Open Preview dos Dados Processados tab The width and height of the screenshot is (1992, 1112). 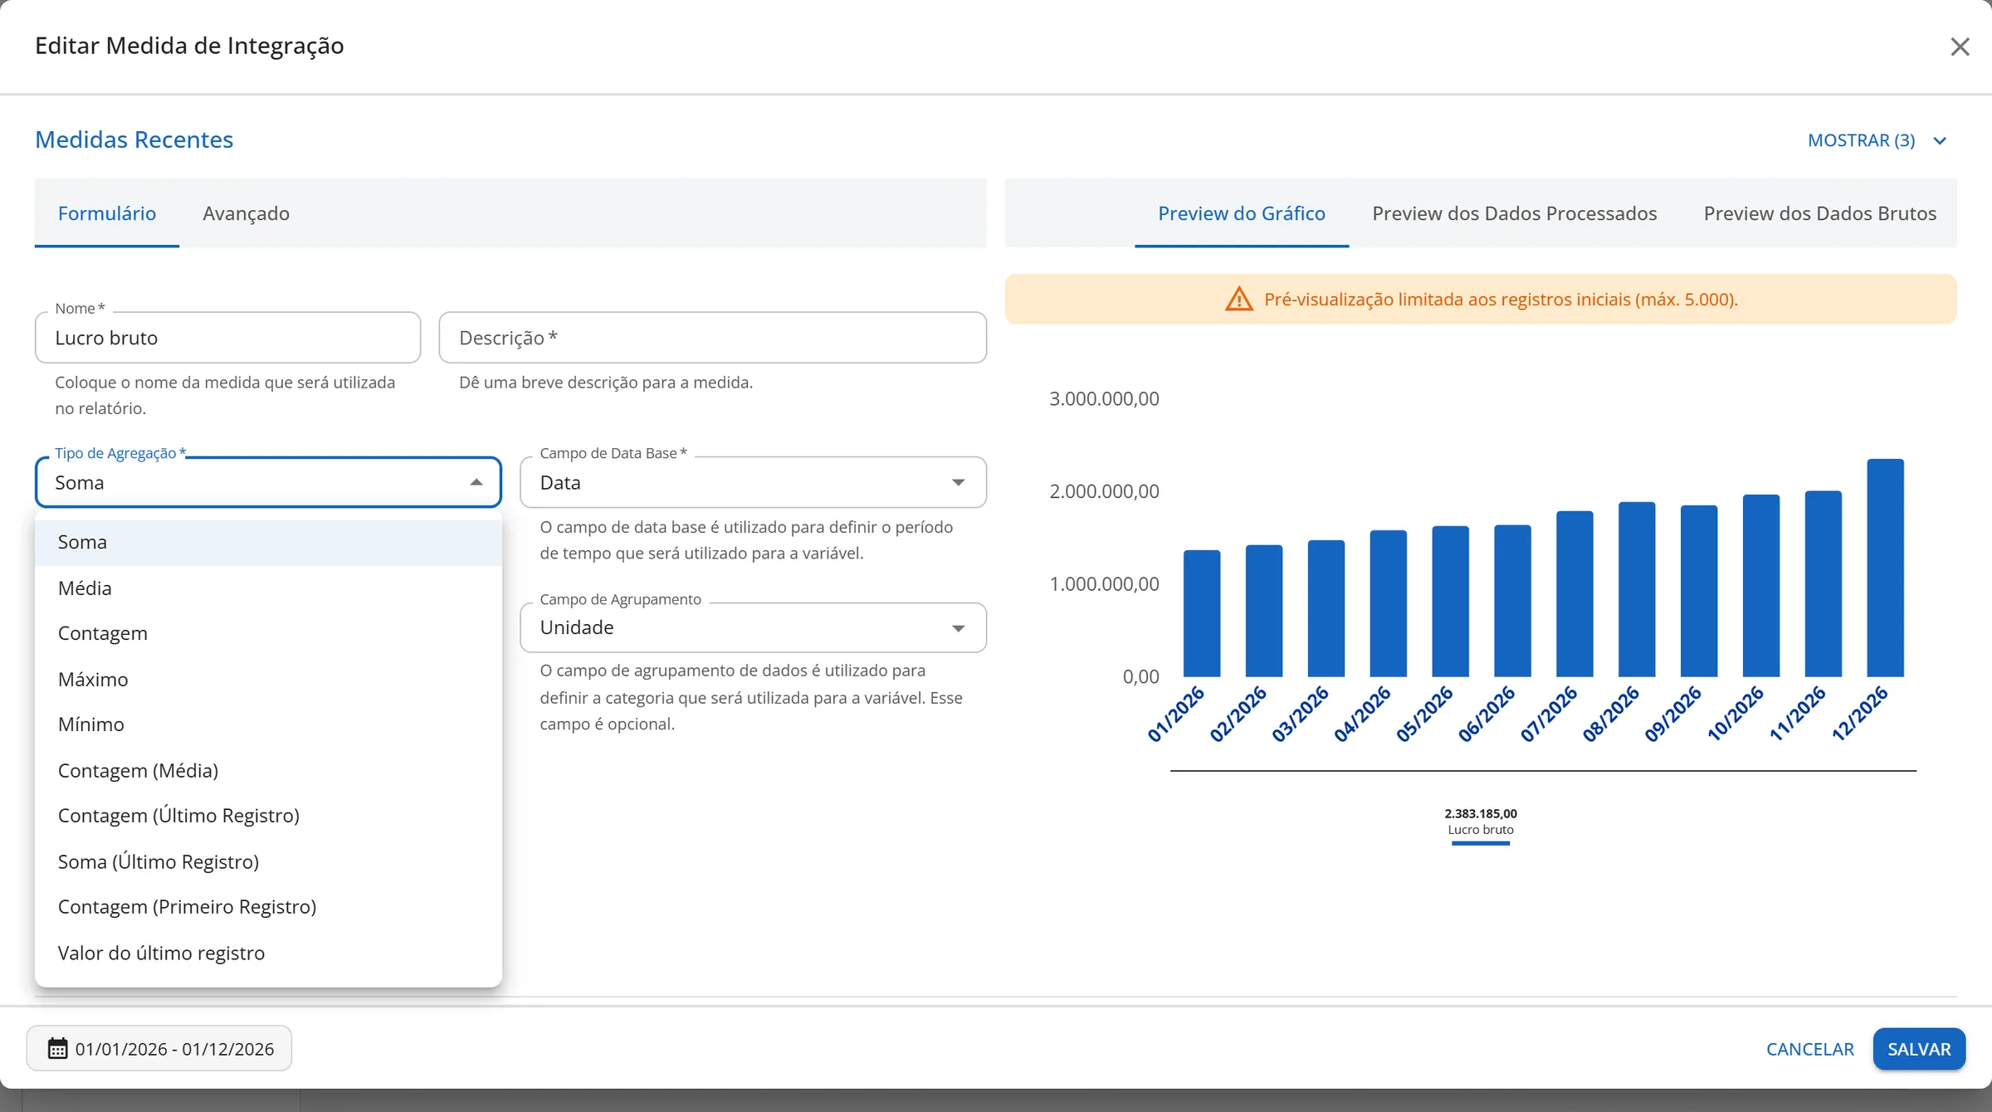coord(1515,213)
